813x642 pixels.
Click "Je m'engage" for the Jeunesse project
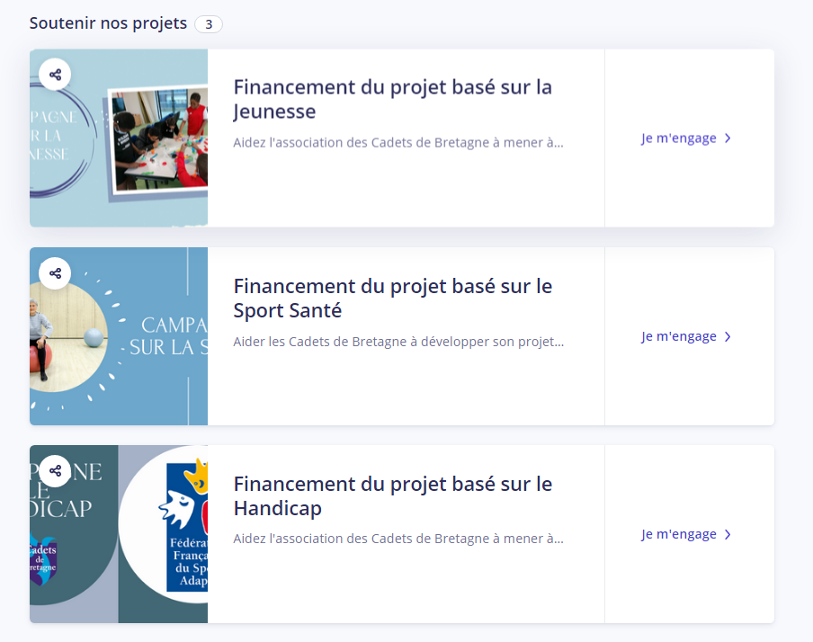tap(679, 138)
